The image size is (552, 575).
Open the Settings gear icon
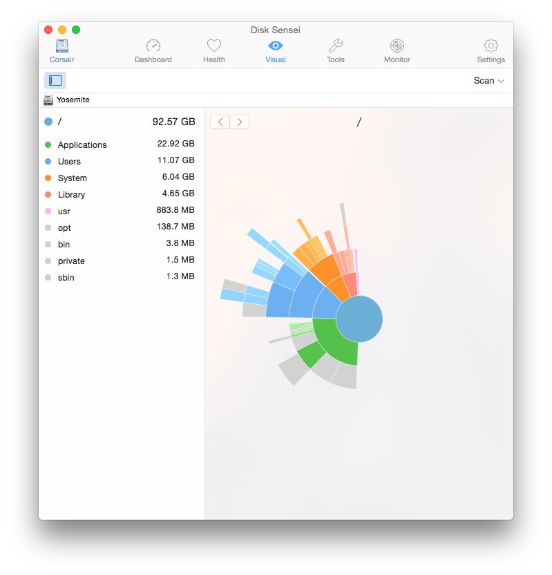[x=491, y=46]
